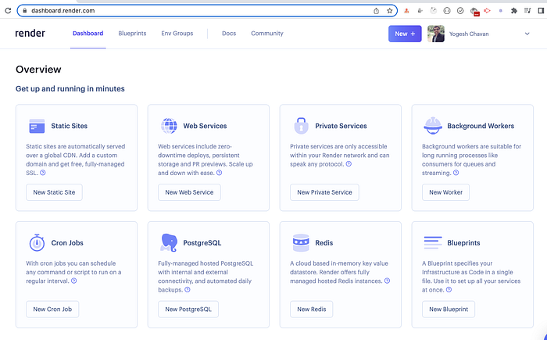547x340 pixels.
Task: Click the user profile photo
Action: (x=436, y=34)
